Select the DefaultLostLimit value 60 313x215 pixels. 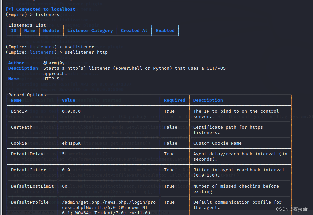tap(65, 186)
